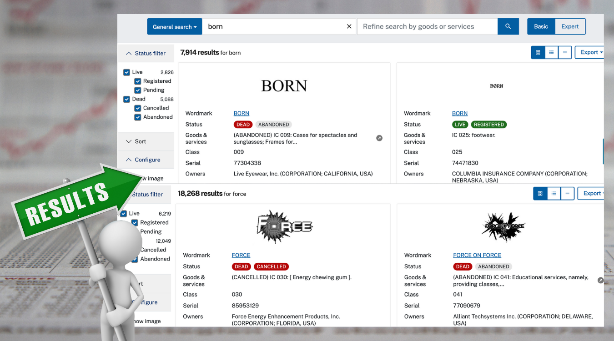Image resolution: width=614 pixels, height=341 pixels.
Task: Click class value 041
Action: coord(458,295)
